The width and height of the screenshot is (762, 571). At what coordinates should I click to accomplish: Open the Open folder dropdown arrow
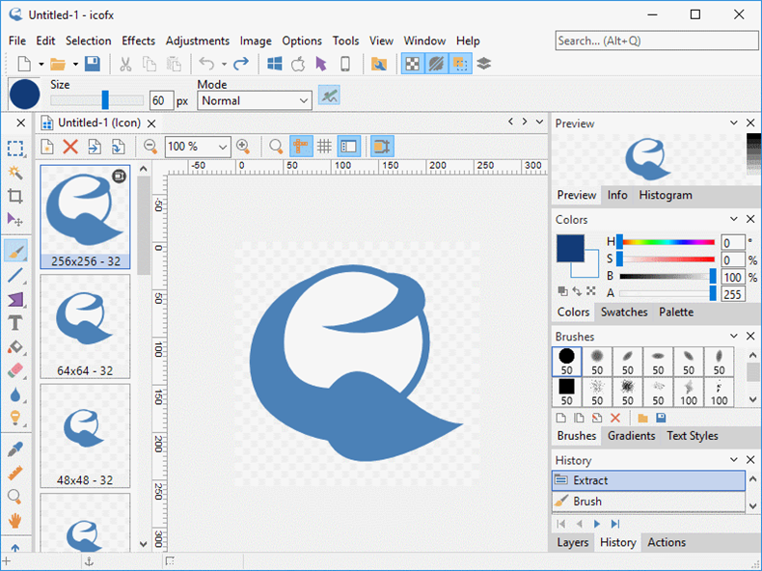coord(75,64)
